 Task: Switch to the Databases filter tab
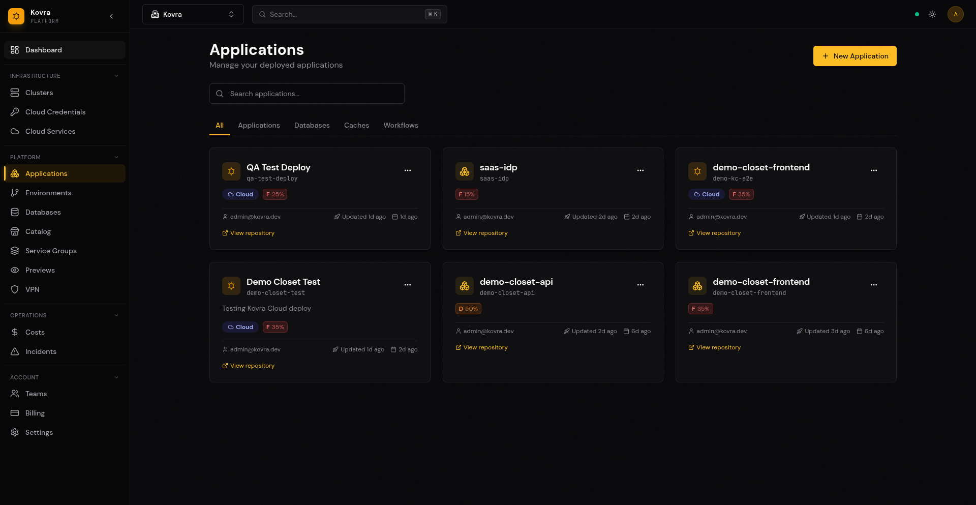(x=312, y=125)
